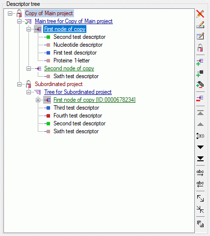This screenshot has width=210, height=236.
Task: Open Tree for Subordinated project link
Action: pos(78,92)
